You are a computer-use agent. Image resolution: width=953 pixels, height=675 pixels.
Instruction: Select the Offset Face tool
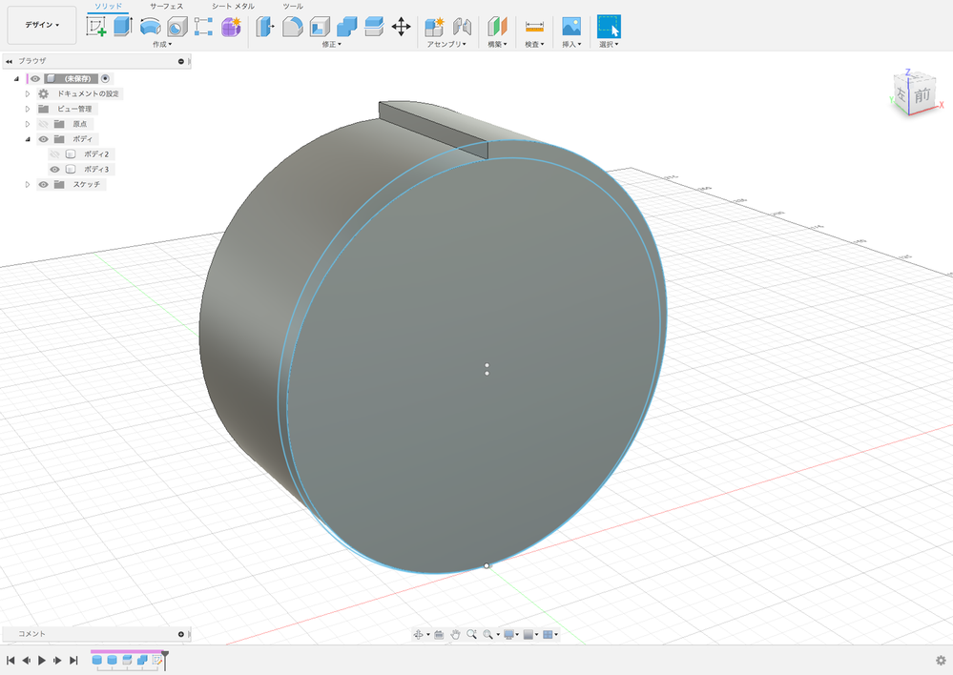click(x=374, y=27)
